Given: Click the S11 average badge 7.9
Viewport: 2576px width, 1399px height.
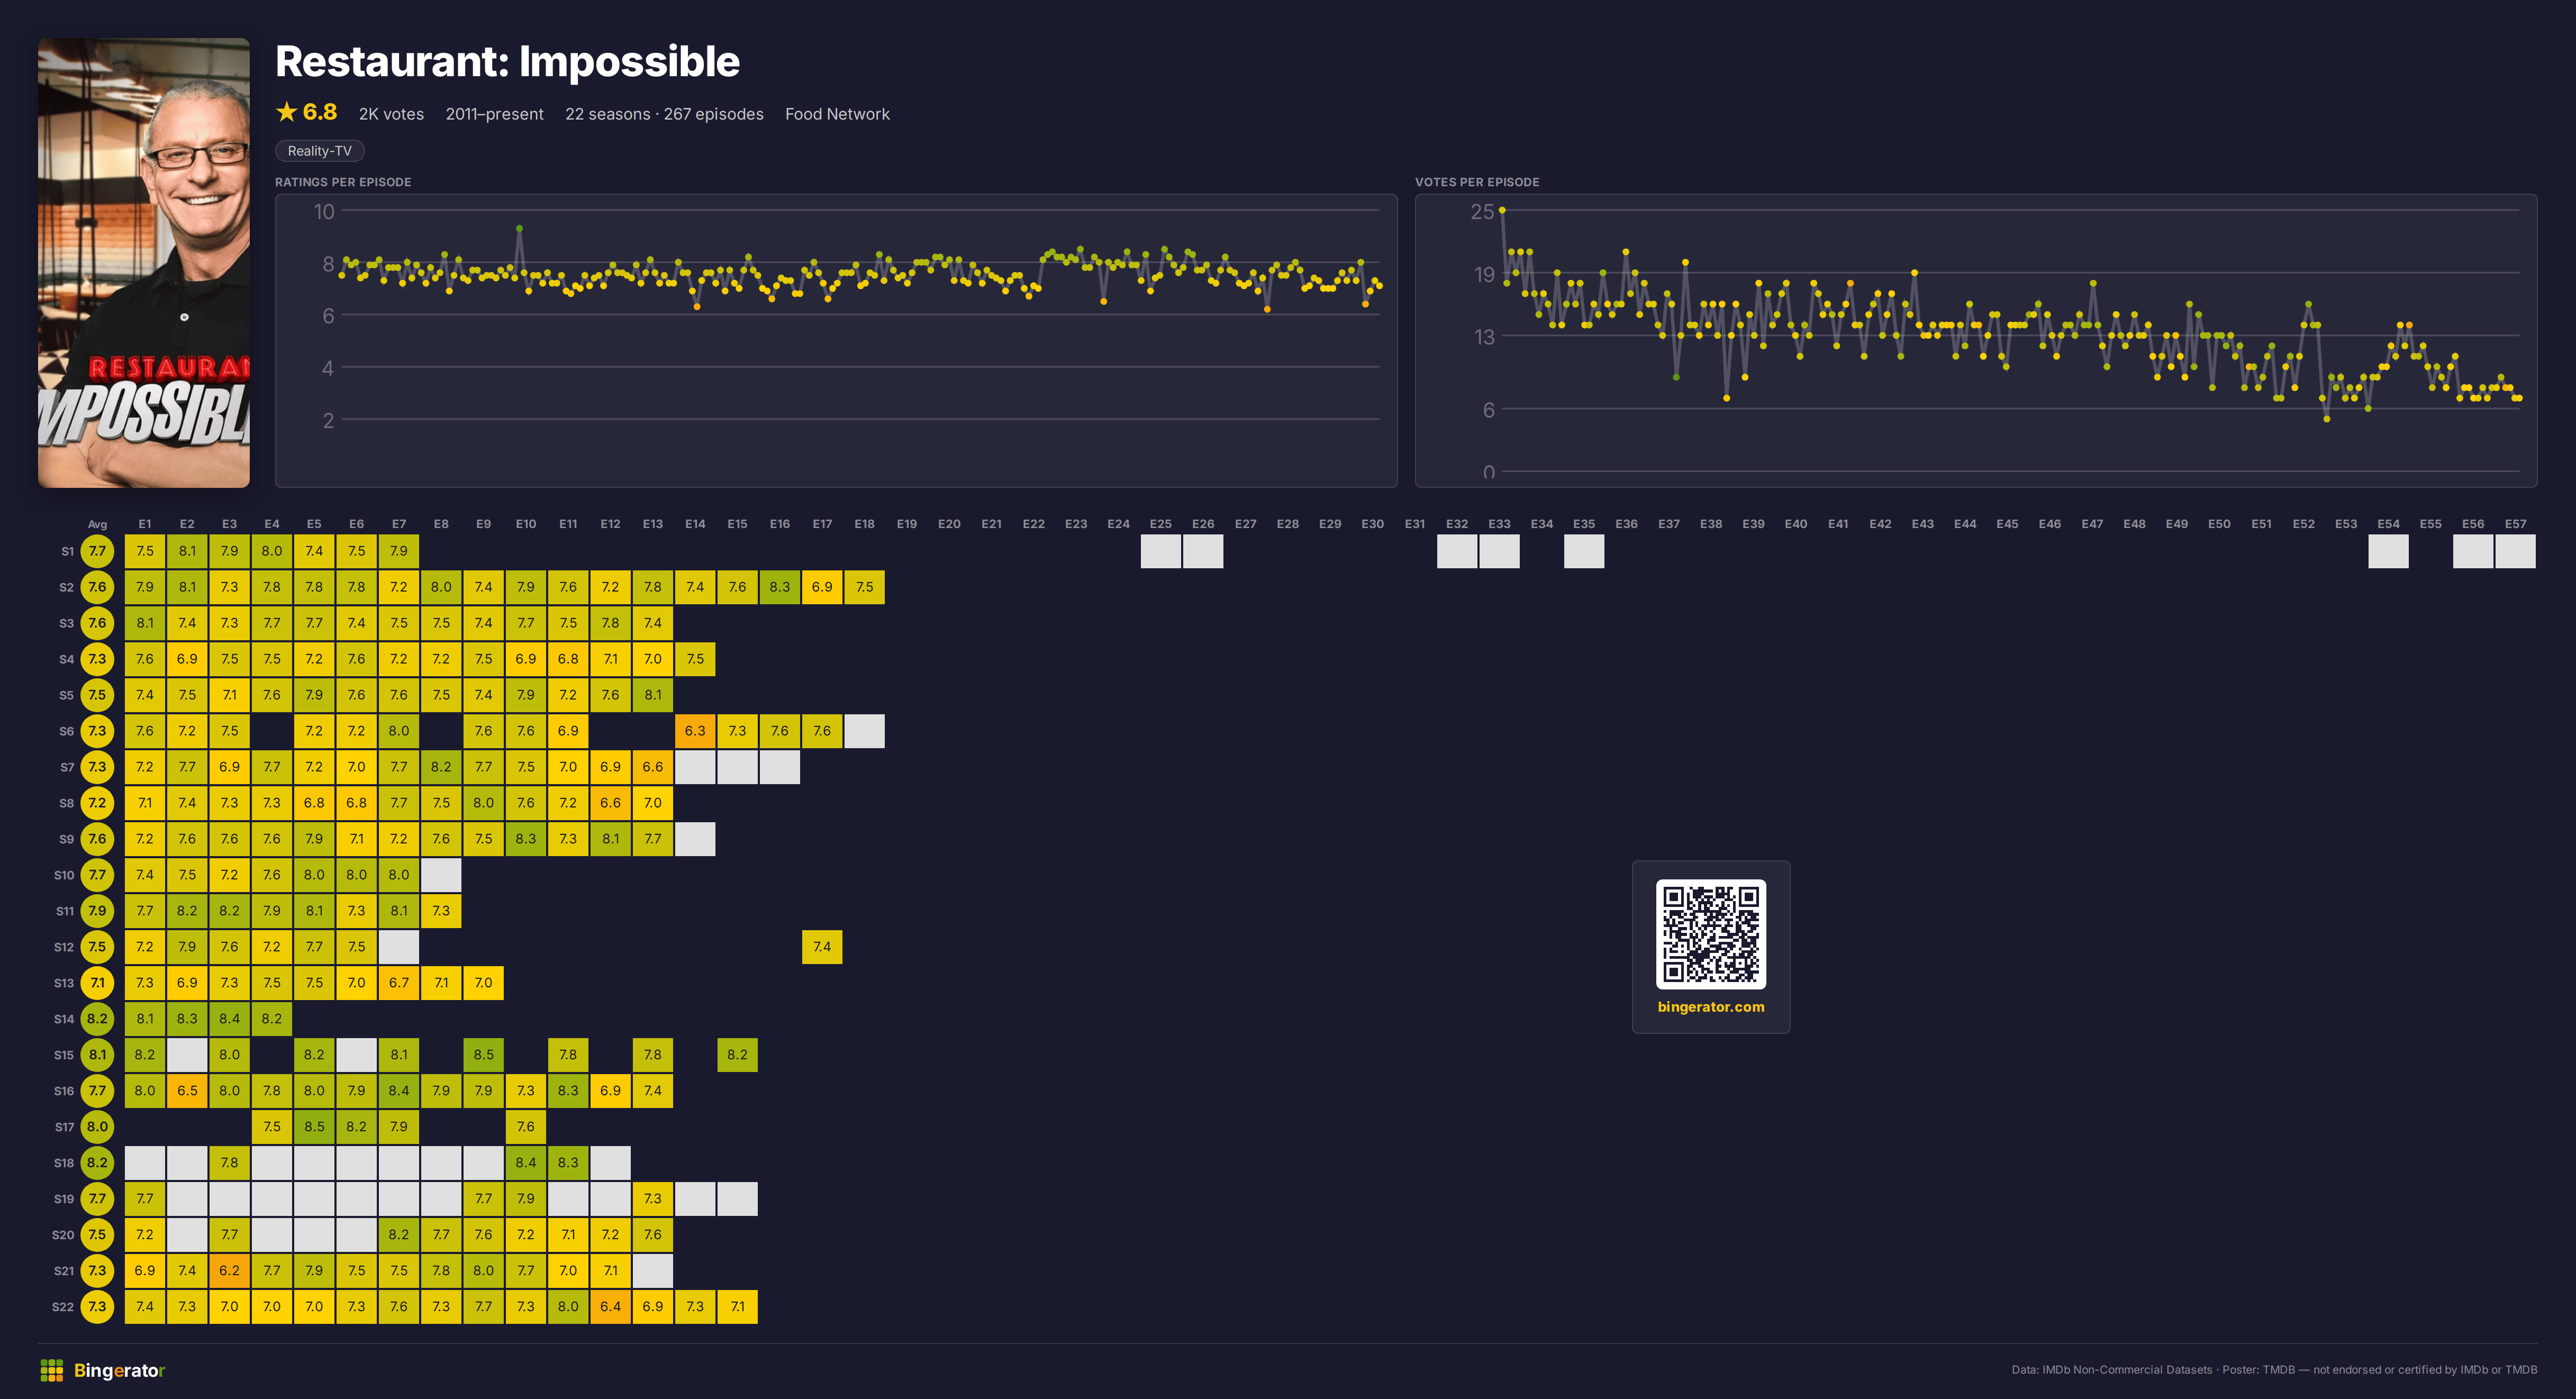Looking at the screenshot, I should 97,911.
